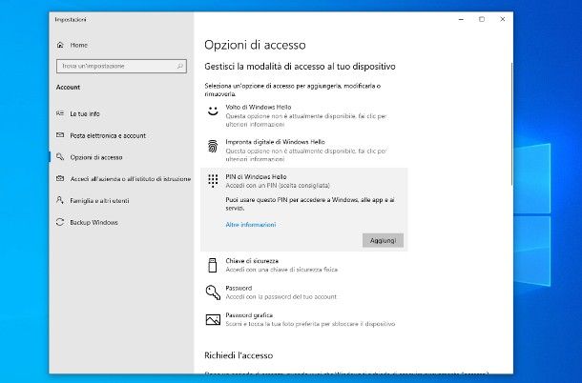Open 'Accedi all'azienda o all'istituto di istruzione'
Screen dimensions: 582x383
[131, 179]
